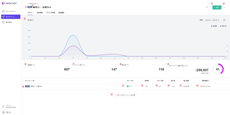This screenshot has width=230, height=115.
Task: Click help icon next to クリック数
Action: (x=83, y=65)
